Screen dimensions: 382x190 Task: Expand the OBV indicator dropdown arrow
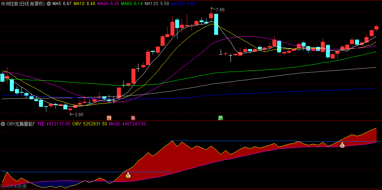click(3, 124)
